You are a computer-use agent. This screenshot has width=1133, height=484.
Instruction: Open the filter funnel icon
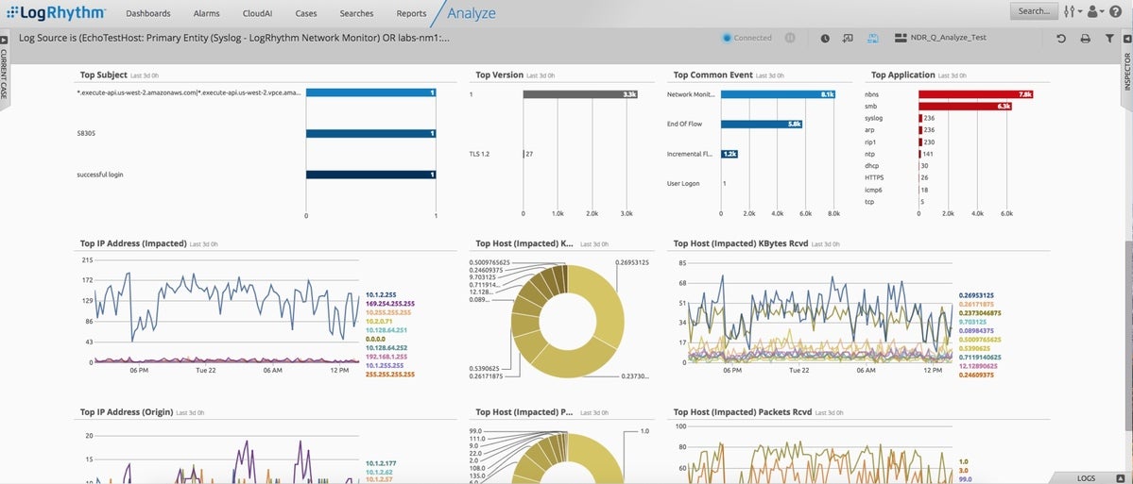pos(1109,39)
